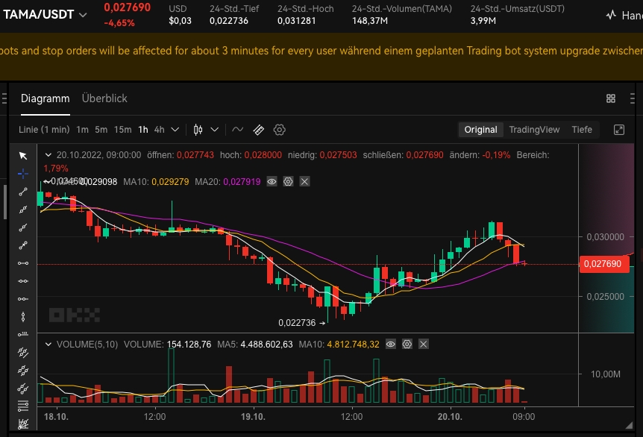Select the Tiefe depth view

coord(582,130)
